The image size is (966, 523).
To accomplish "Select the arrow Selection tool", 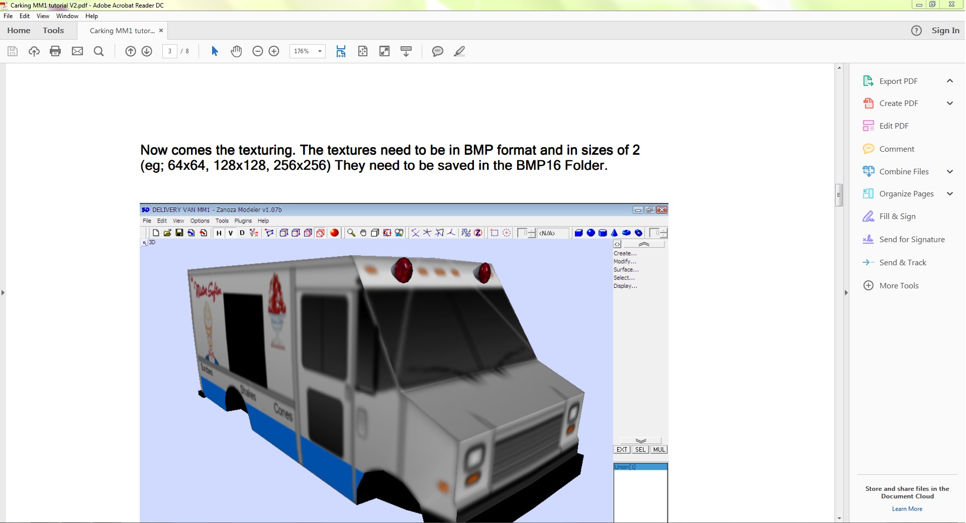I will coord(215,51).
